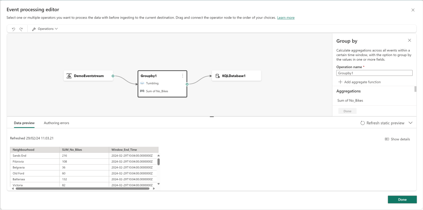Open the Operations dropdown menu

45,29
